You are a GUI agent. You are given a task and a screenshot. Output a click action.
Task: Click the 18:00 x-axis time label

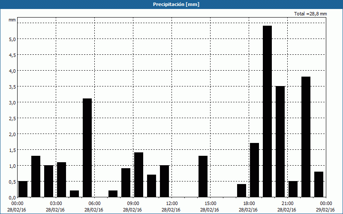pos(249,204)
